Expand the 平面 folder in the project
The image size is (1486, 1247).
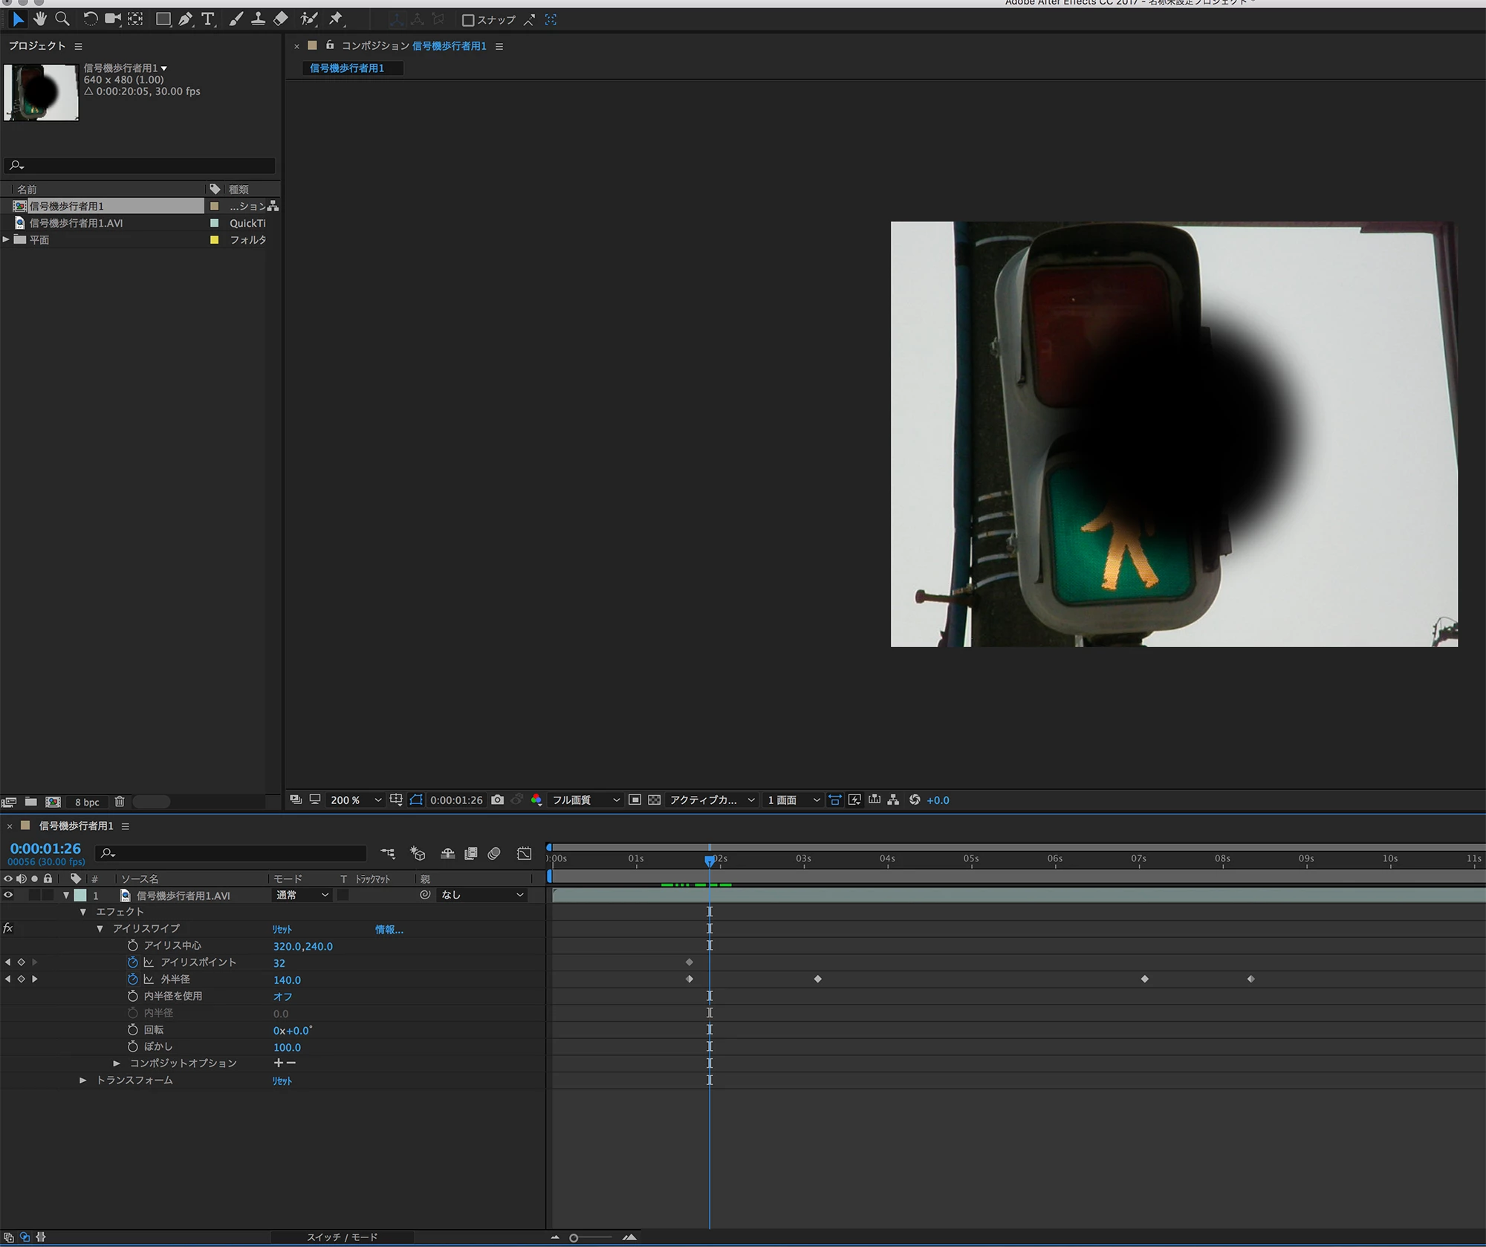coord(7,239)
